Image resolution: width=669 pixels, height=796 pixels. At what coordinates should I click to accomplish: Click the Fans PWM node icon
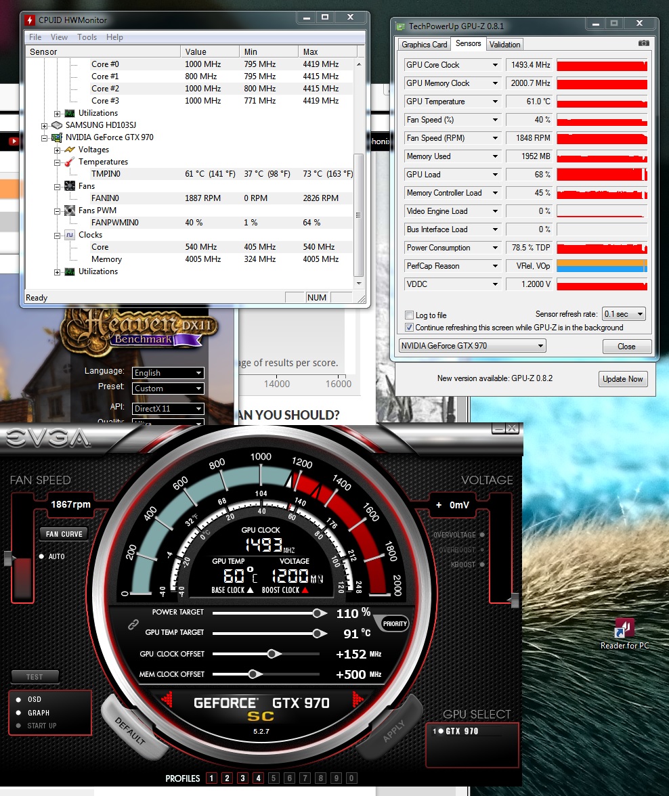(x=70, y=211)
